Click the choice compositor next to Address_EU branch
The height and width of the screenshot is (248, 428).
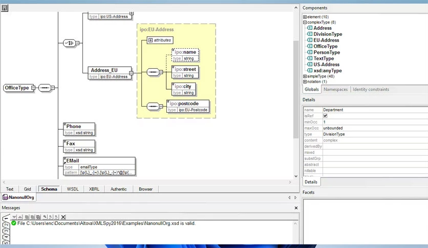point(69,43)
